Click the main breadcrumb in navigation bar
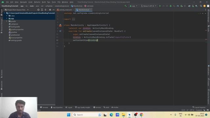Viewport: 210px width, 118px height. [x=32, y=6]
